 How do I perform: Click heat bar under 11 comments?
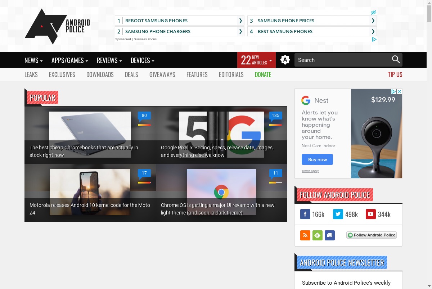276,182
